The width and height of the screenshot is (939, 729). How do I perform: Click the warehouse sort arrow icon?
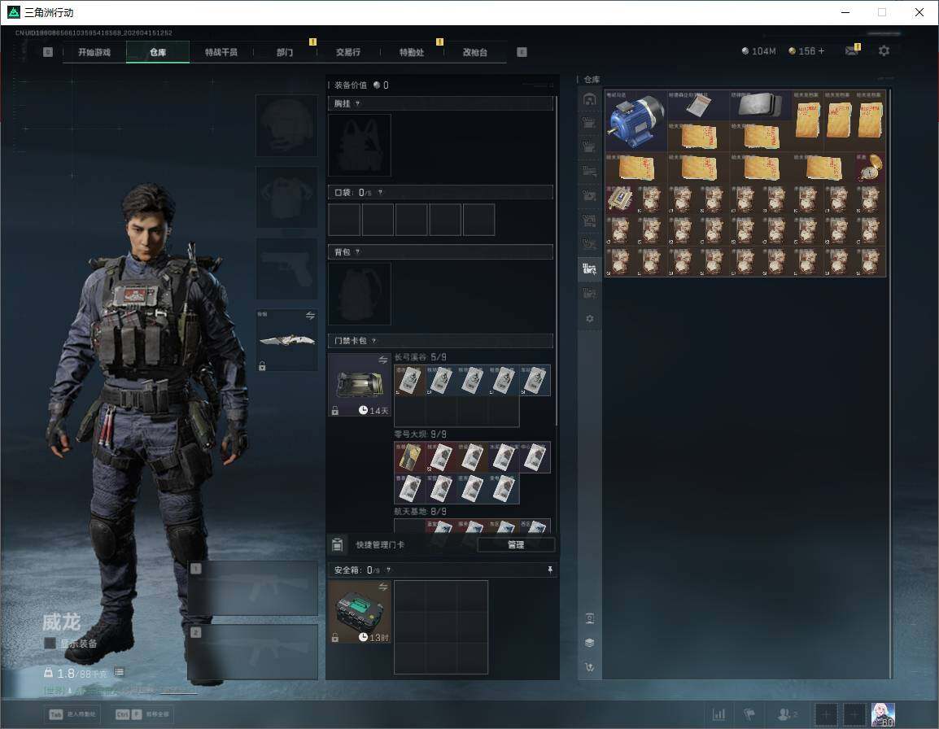(589, 666)
